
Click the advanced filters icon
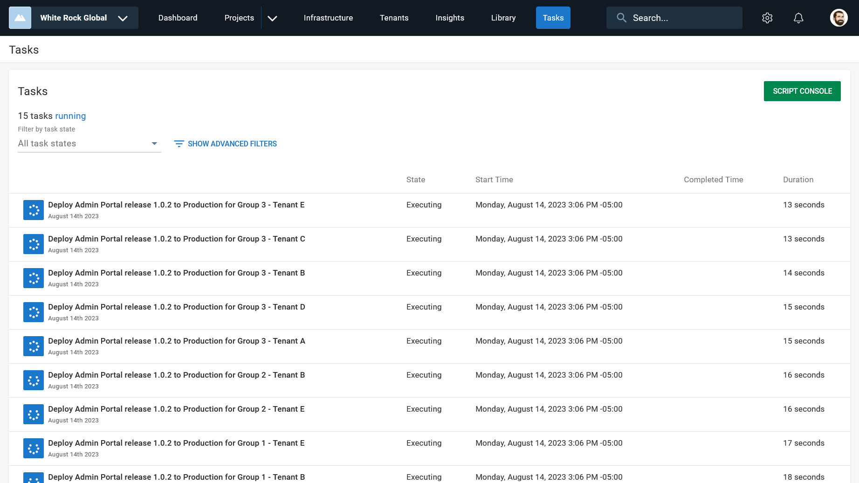179,144
